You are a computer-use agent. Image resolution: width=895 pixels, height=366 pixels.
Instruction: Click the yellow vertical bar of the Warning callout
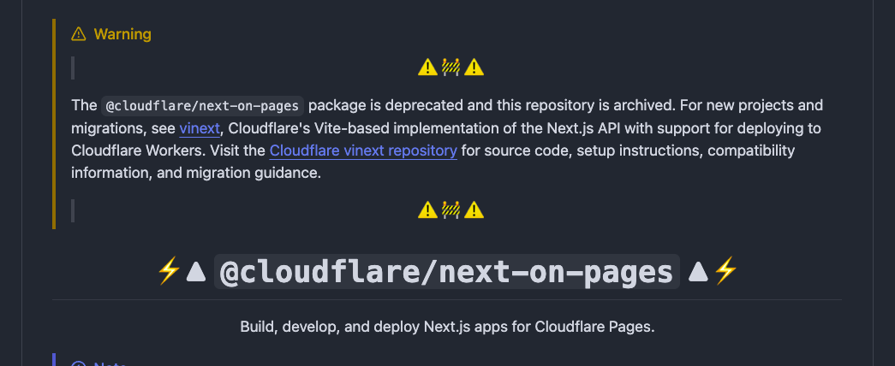[54, 124]
